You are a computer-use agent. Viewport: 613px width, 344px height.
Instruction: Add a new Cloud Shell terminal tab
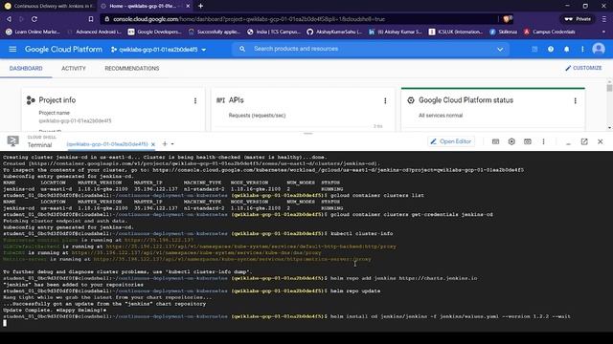click(165, 144)
